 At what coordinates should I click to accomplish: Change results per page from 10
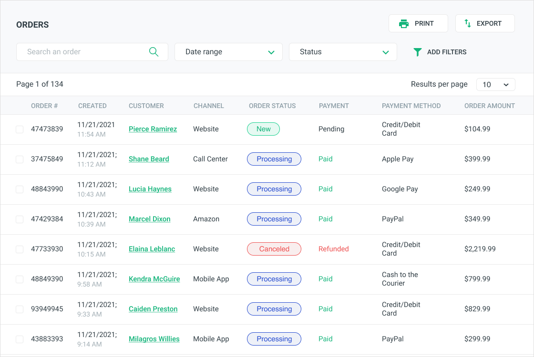point(495,85)
